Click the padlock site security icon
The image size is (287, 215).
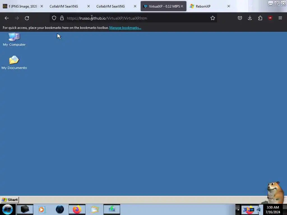pyautogui.click(x=62, y=18)
